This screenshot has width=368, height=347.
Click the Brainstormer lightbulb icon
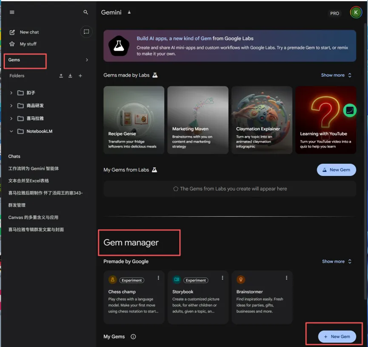point(241,280)
